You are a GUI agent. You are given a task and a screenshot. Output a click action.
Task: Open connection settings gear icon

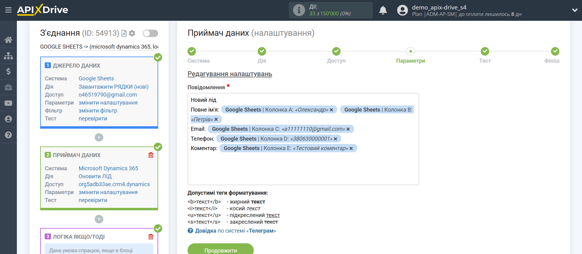click(x=132, y=33)
